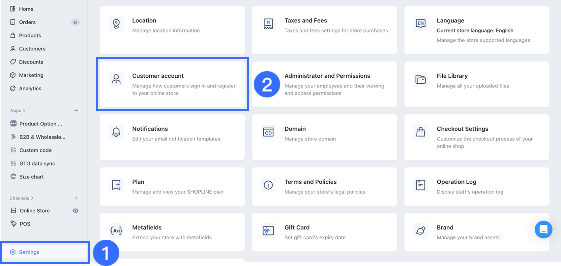Viewport: 561px width, 266px height.
Task: Click the Discounts tag icon
Action: click(x=13, y=62)
